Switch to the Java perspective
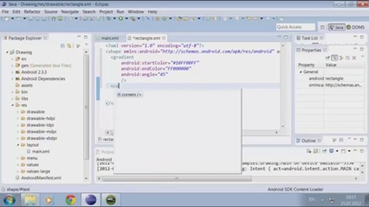Viewport: 369px width, 207px height. (337, 27)
